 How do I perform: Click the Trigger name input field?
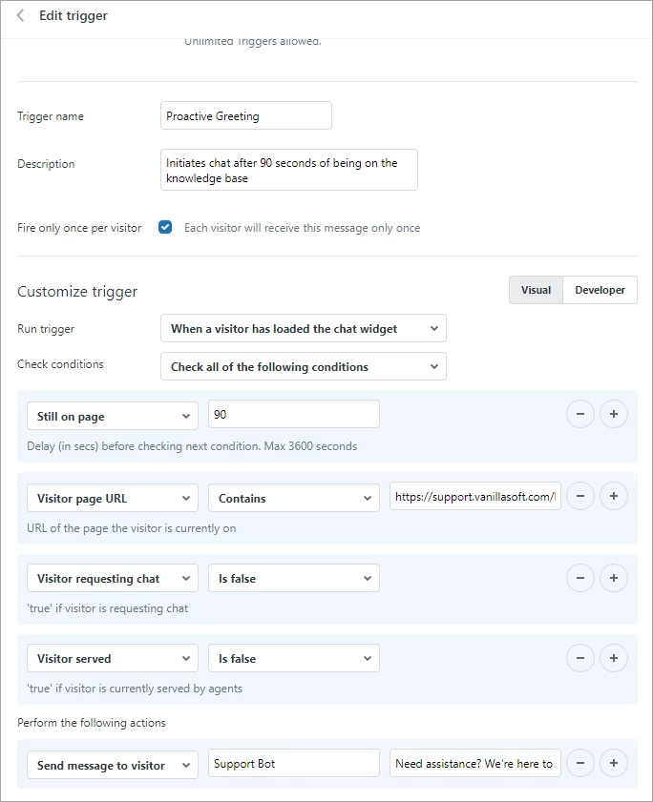click(246, 116)
